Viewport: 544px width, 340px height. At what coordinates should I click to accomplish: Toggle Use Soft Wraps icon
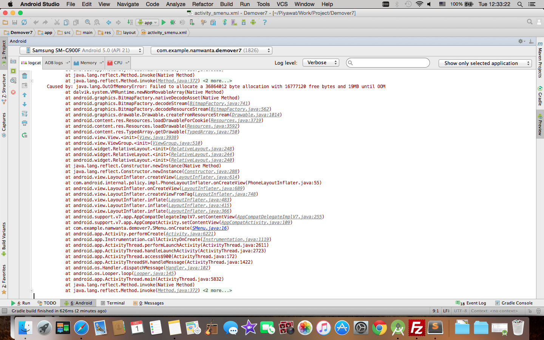[25, 114]
